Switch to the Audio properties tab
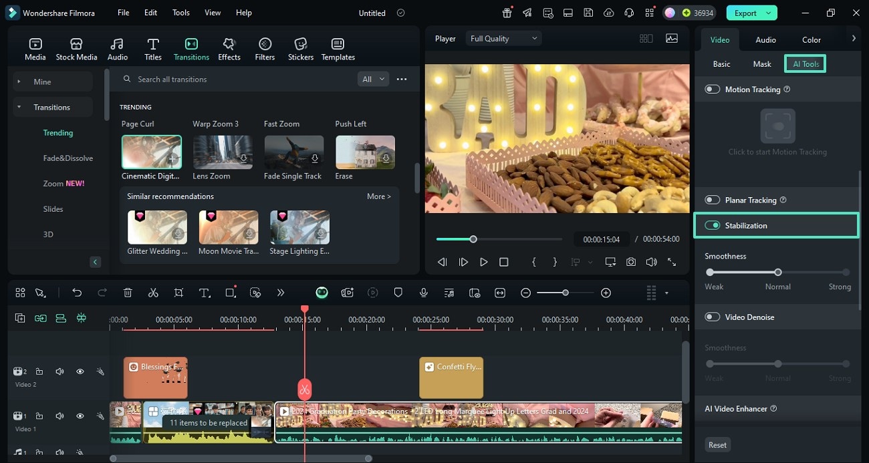Viewport: 869px width, 463px height. [765, 40]
